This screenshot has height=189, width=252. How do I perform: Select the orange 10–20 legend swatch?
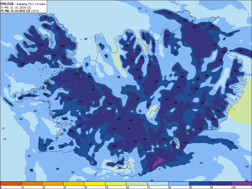32,183
